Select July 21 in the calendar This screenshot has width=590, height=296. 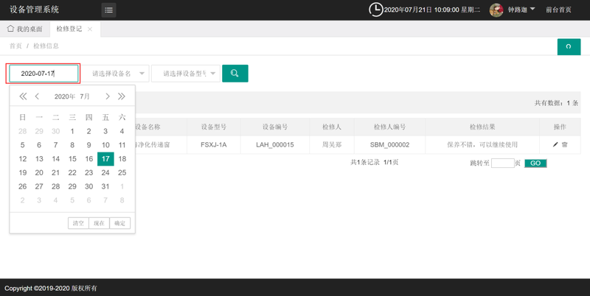click(56, 173)
